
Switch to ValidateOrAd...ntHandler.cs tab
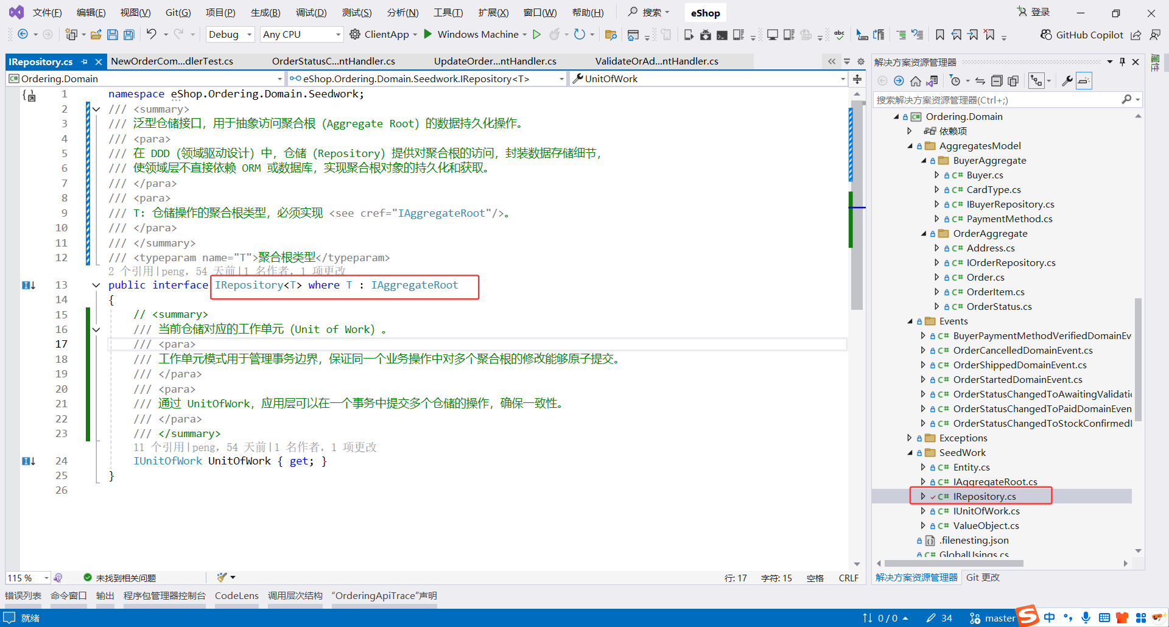click(656, 61)
